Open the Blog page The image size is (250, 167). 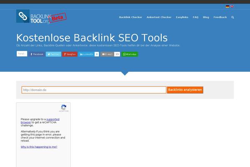[206, 17]
